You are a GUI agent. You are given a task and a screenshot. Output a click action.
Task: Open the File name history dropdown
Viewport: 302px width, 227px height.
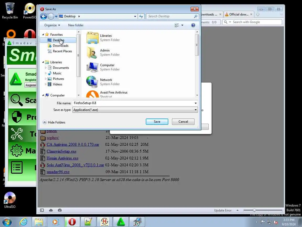[196, 103]
